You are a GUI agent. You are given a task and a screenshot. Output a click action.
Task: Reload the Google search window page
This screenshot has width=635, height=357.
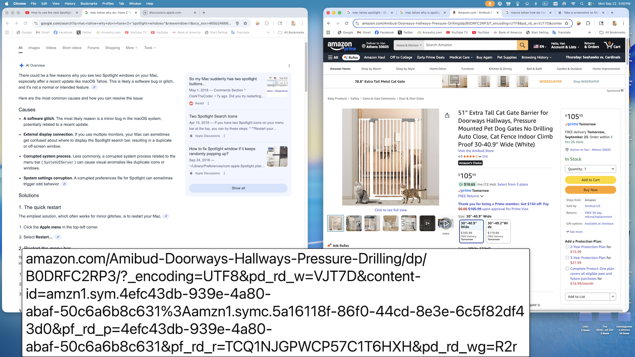tap(25, 23)
